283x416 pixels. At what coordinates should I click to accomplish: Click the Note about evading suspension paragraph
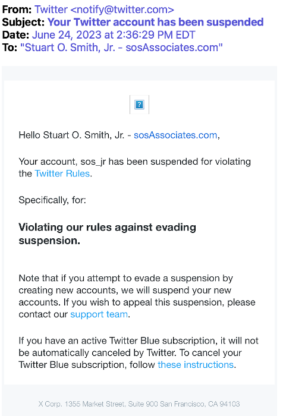137,297
